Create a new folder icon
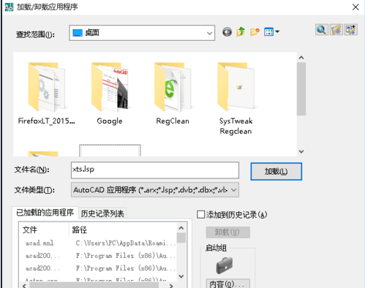 [x=255, y=32]
